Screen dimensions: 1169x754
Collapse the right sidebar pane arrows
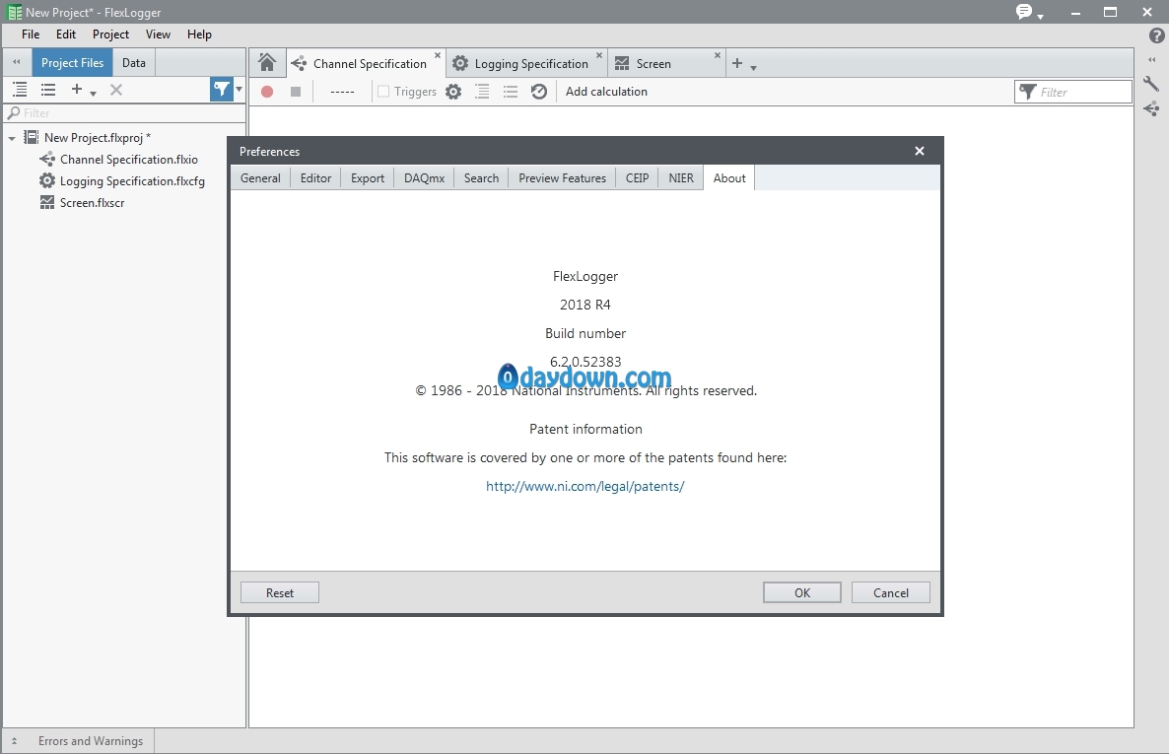(1152, 60)
